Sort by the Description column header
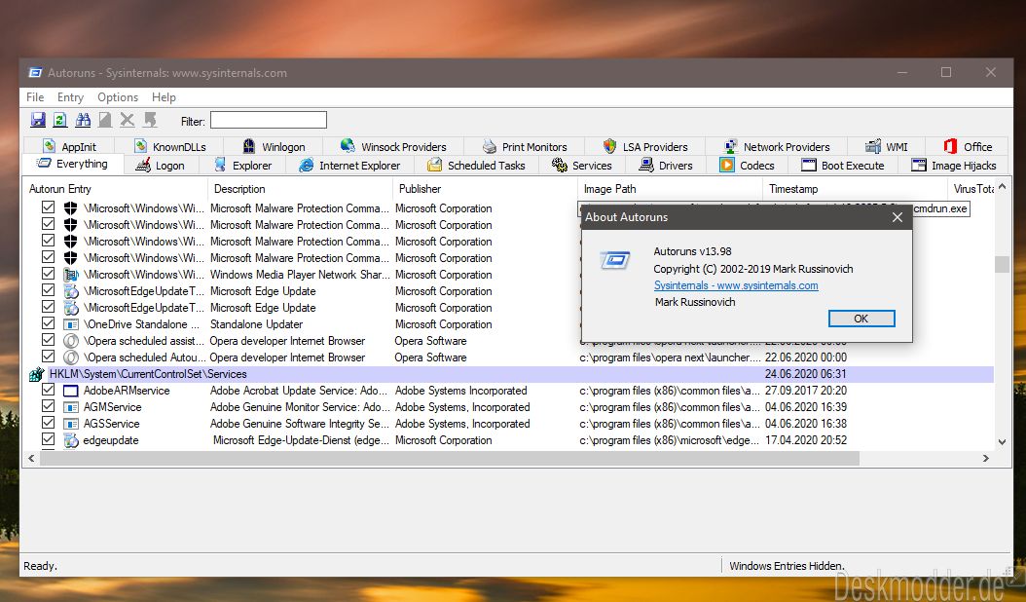1026x602 pixels. (301, 189)
